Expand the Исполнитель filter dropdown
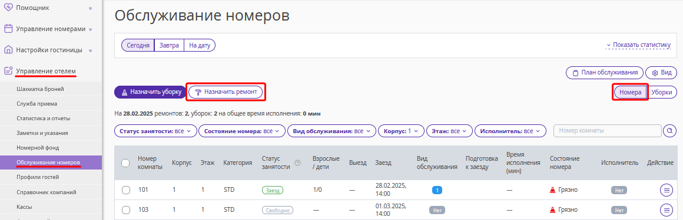This screenshot has width=683, height=220. click(510, 131)
